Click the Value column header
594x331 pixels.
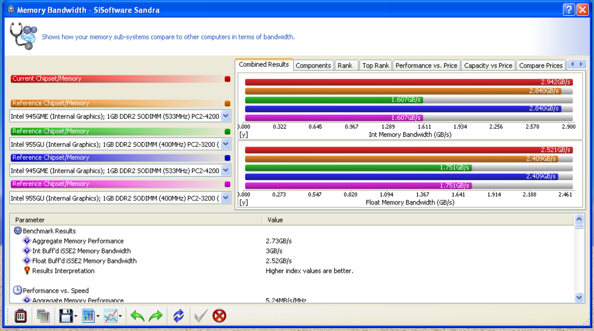(x=418, y=220)
